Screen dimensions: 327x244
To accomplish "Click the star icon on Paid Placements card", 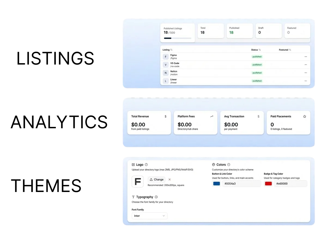I will [x=304, y=116].
